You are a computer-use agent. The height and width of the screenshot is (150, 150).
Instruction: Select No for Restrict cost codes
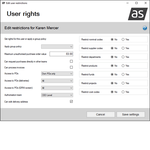point(112,92)
